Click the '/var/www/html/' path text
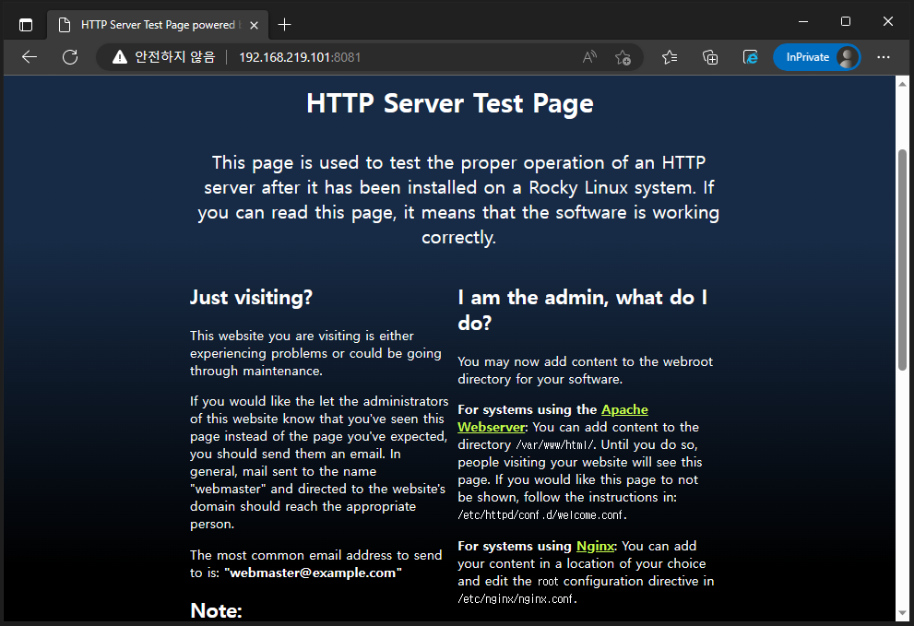914x626 pixels. [x=555, y=444]
